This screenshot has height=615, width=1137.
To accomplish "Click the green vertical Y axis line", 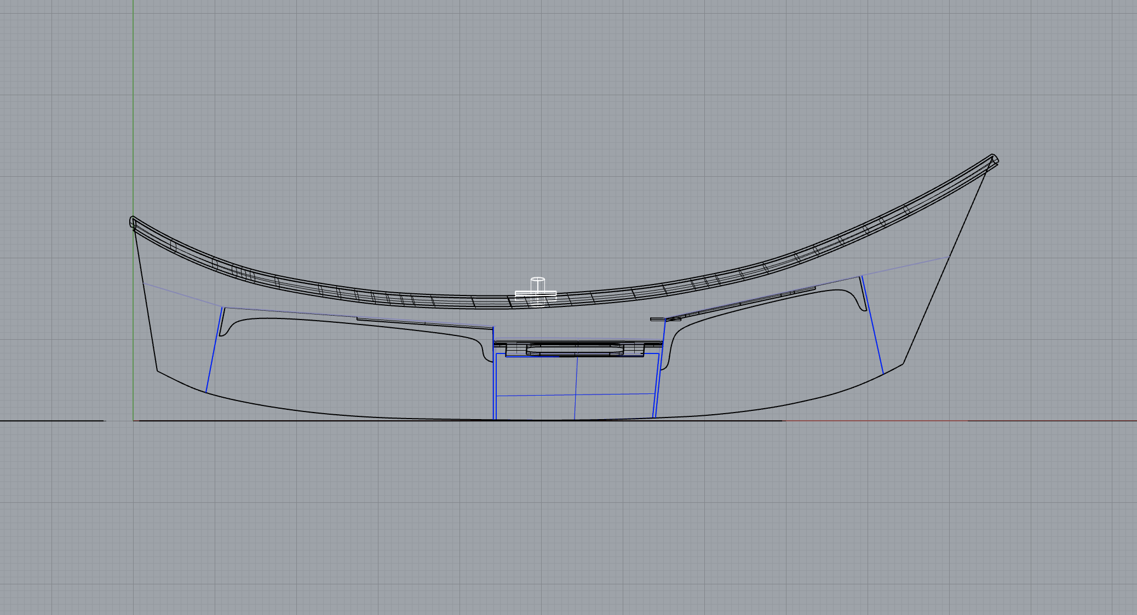I will click(133, 109).
